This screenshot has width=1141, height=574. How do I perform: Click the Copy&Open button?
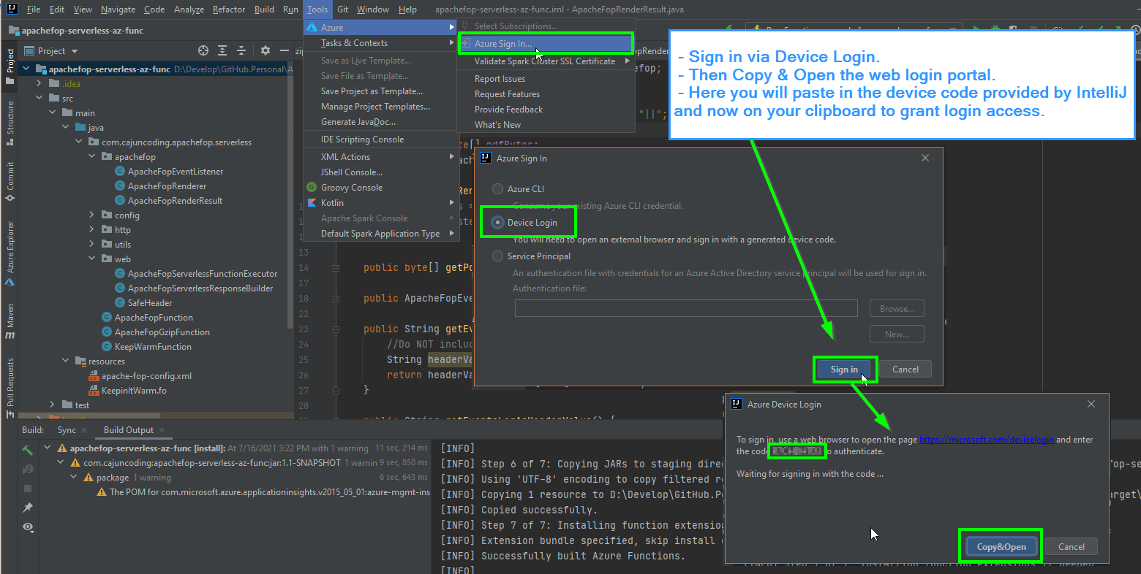(x=1001, y=547)
